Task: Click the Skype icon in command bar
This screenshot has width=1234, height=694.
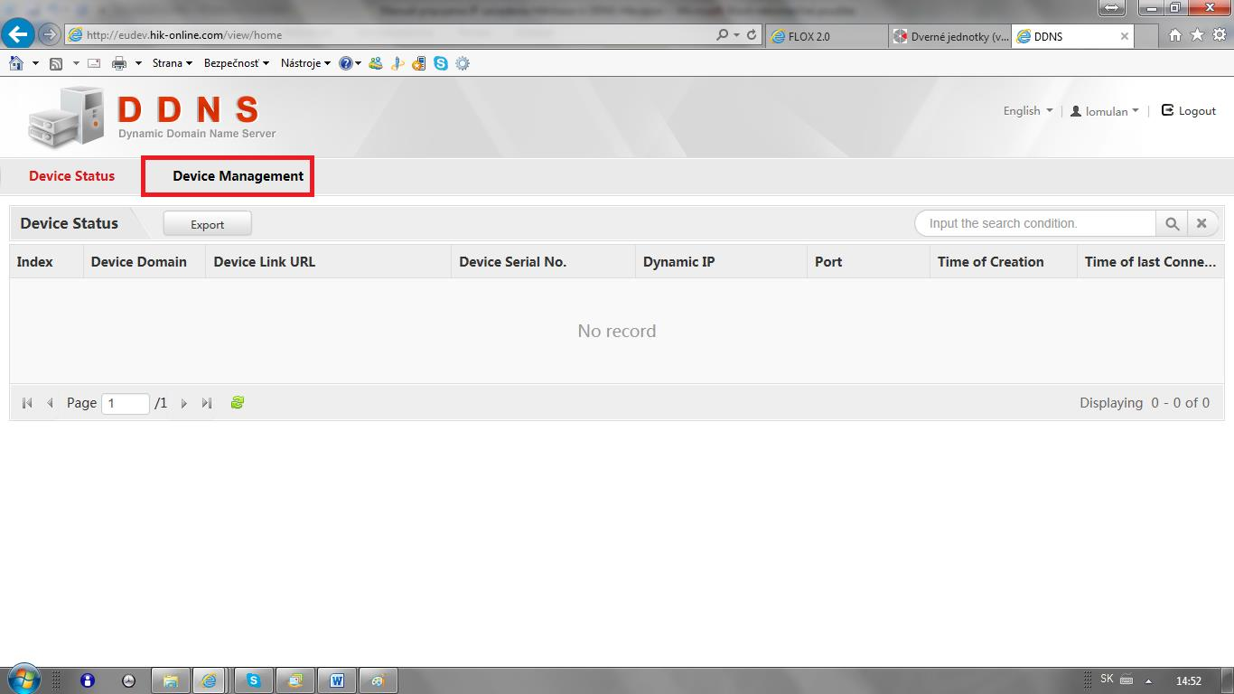Action: [x=441, y=63]
